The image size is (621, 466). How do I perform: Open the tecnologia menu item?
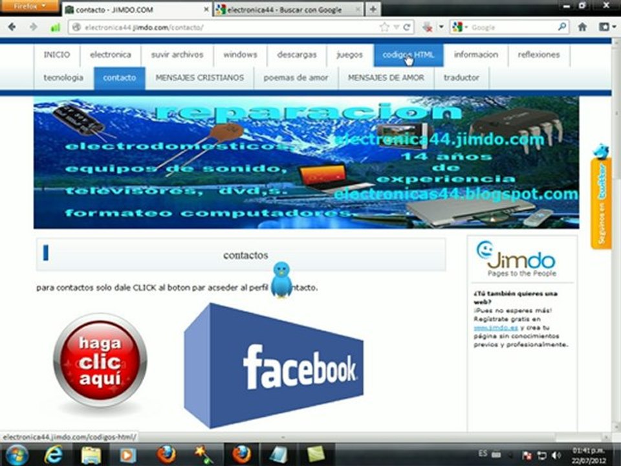[x=63, y=78]
